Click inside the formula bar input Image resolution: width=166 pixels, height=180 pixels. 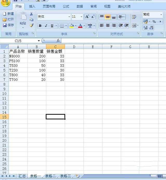[114, 41]
